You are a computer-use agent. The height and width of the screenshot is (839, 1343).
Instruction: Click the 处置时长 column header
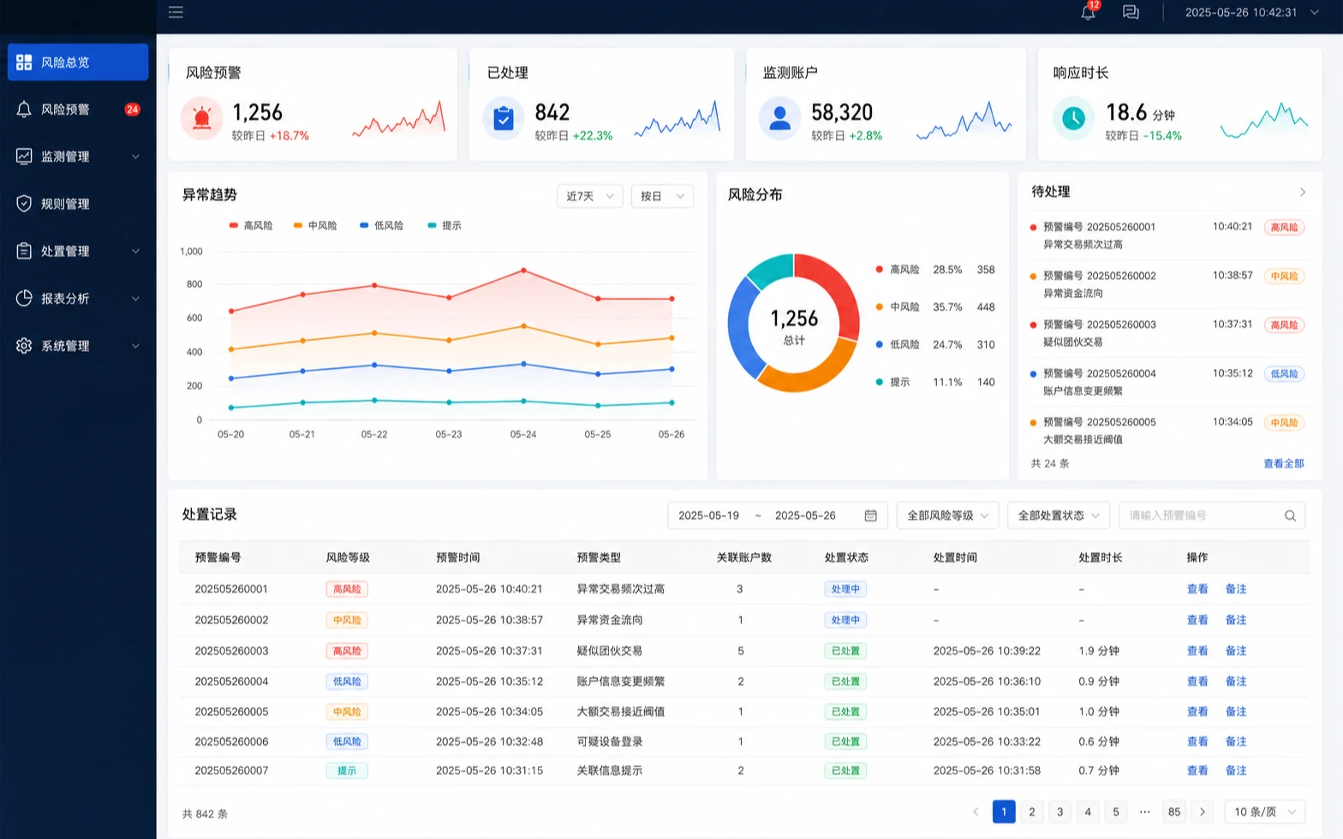(x=1100, y=557)
